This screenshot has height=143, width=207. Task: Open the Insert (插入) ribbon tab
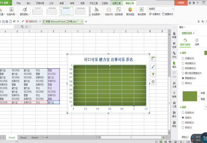coord(29,3)
